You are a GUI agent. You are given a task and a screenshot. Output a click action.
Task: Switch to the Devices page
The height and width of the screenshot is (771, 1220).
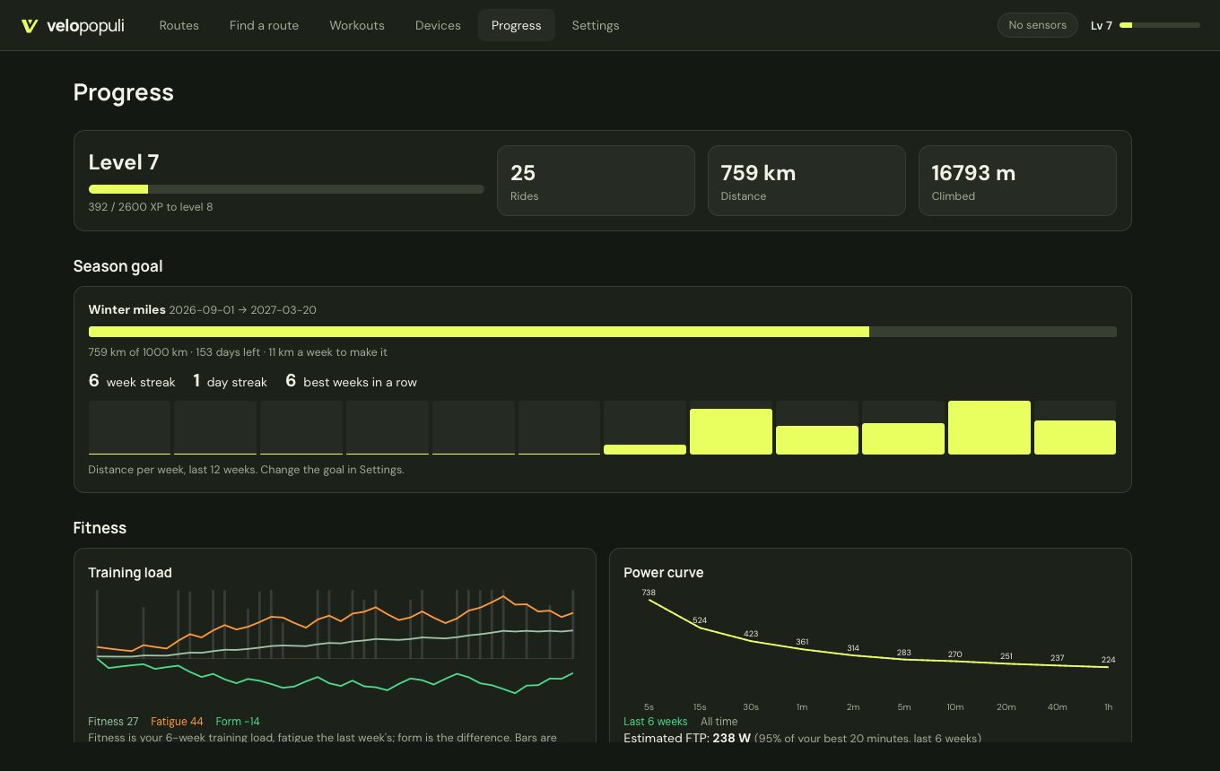click(438, 25)
